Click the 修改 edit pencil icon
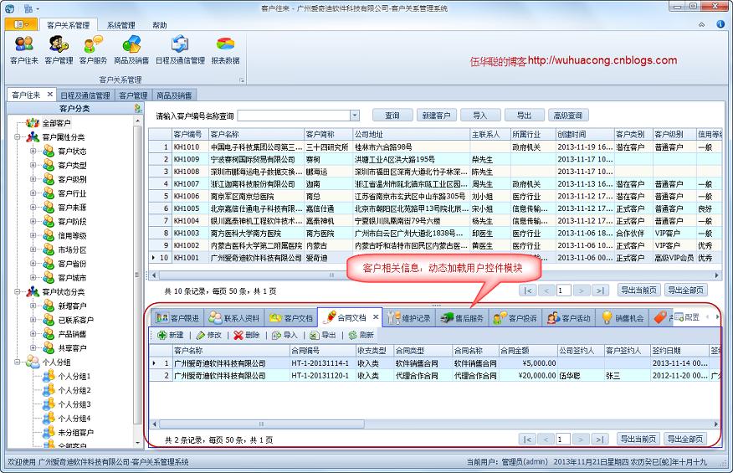This screenshot has height=473, width=733. (x=201, y=335)
